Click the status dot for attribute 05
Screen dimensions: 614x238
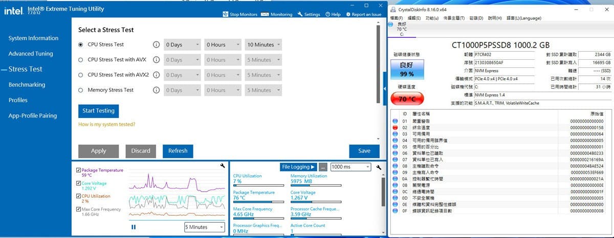(394, 147)
